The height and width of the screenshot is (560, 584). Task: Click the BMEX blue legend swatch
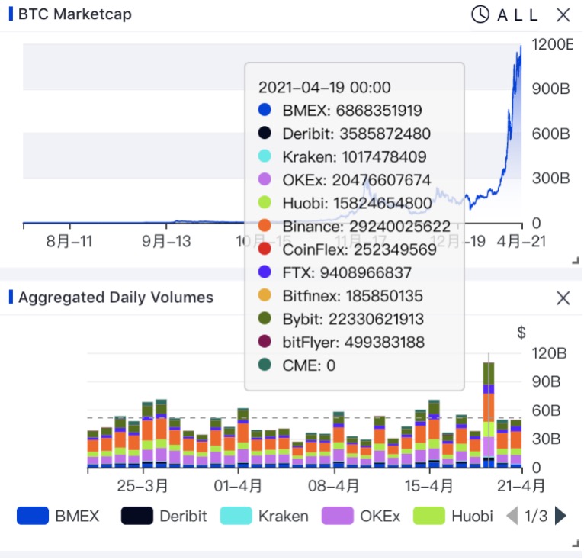click(x=33, y=516)
